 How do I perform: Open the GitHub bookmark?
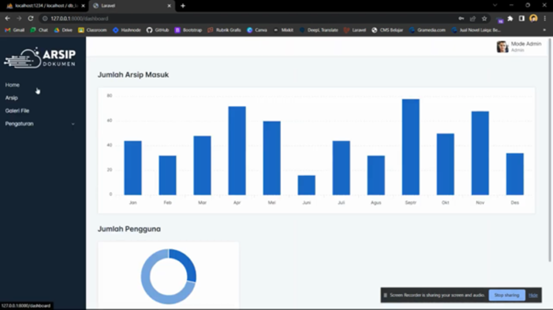click(158, 30)
